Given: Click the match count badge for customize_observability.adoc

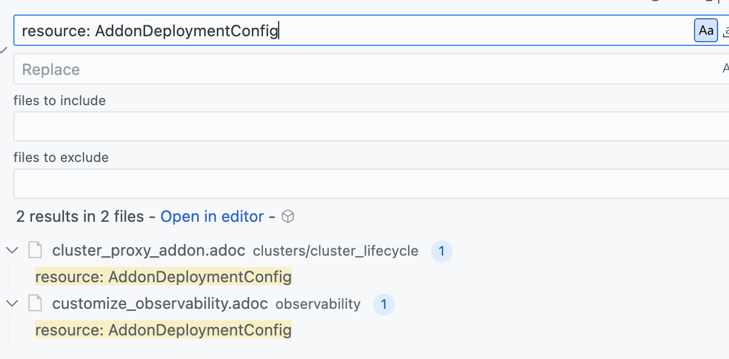Looking at the screenshot, I should [383, 304].
